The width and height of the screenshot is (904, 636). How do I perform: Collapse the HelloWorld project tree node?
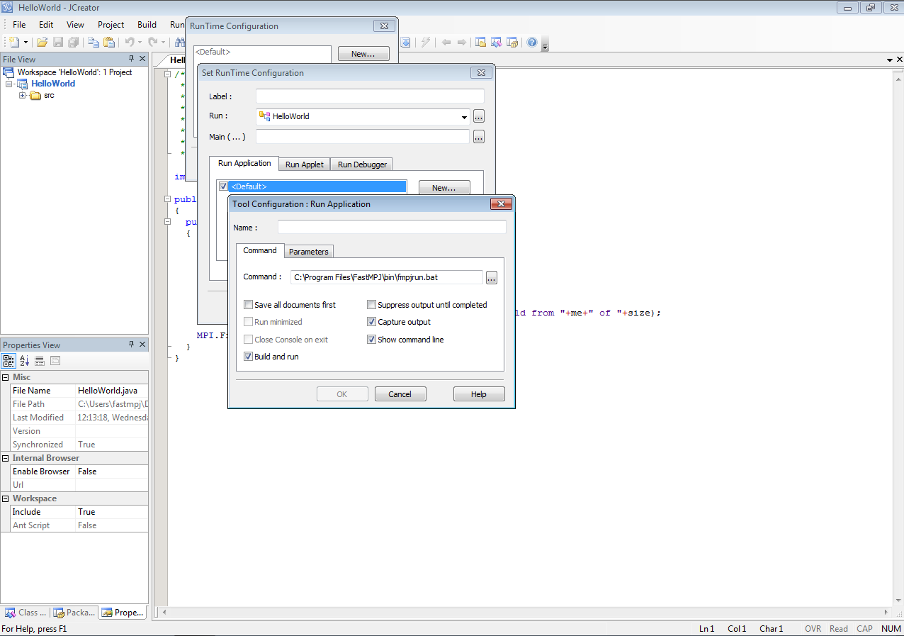click(x=9, y=84)
